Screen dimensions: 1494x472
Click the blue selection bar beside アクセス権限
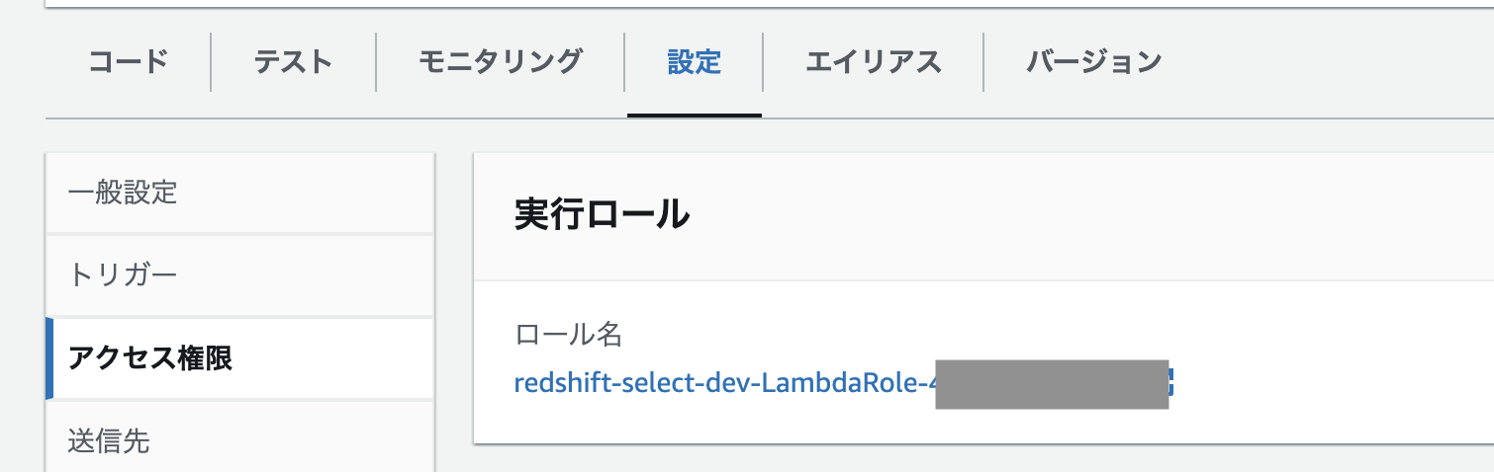(x=49, y=357)
